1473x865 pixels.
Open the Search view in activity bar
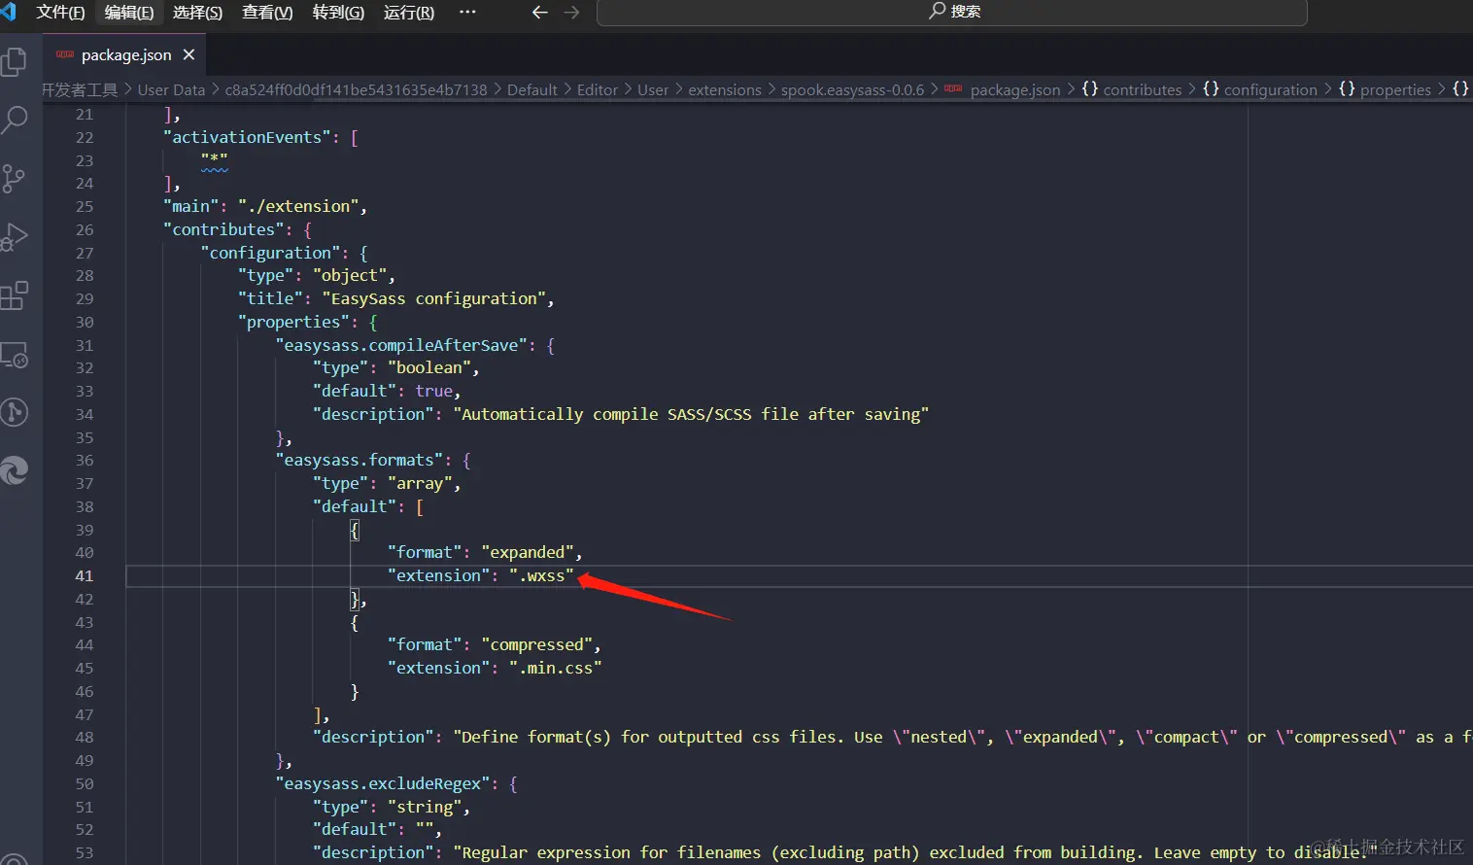click(15, 120)
